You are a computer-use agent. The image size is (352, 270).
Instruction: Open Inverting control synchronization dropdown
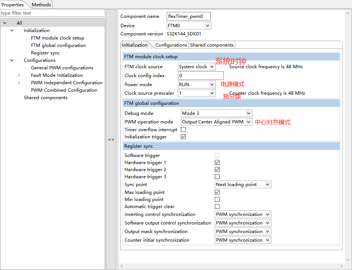243,214
